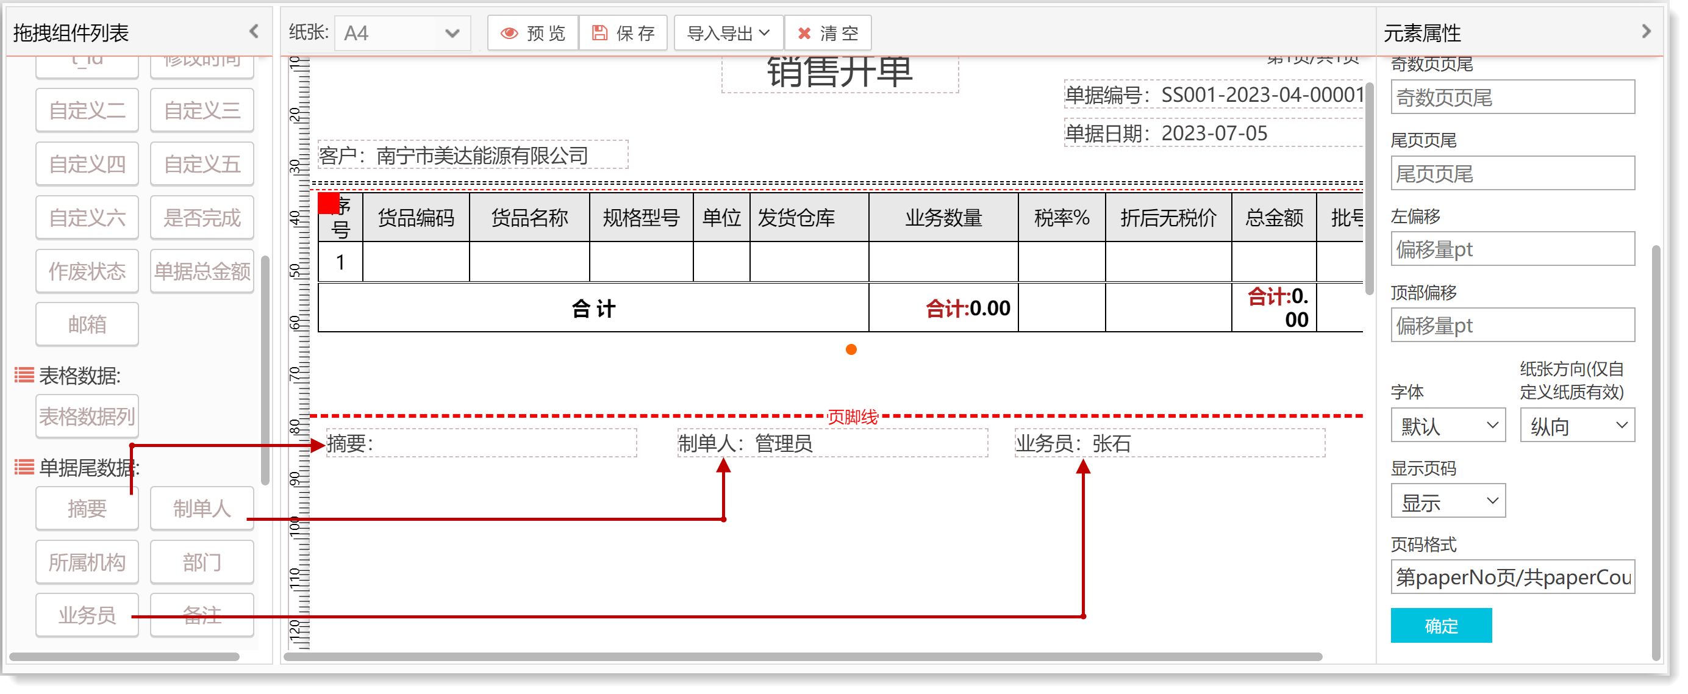1688x694 pixels.
Task: Click the 单据总金额 component button
Action: point(202,271)
